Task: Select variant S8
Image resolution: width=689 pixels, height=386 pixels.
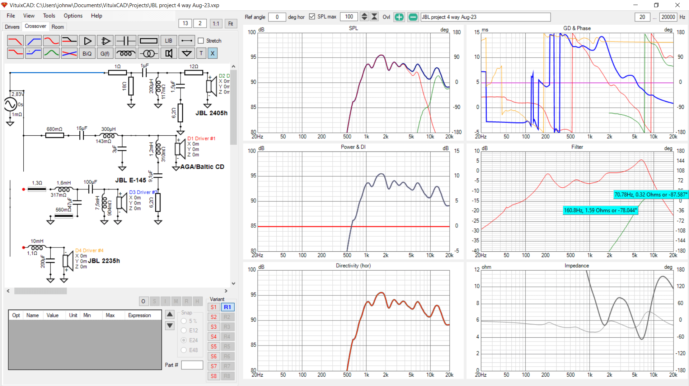Action: point(214,376)
